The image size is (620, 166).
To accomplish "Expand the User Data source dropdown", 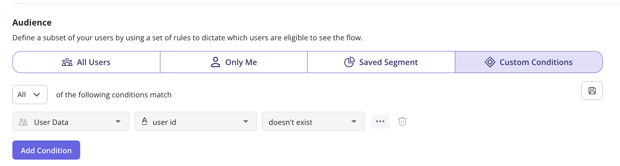I will (71, 121).
